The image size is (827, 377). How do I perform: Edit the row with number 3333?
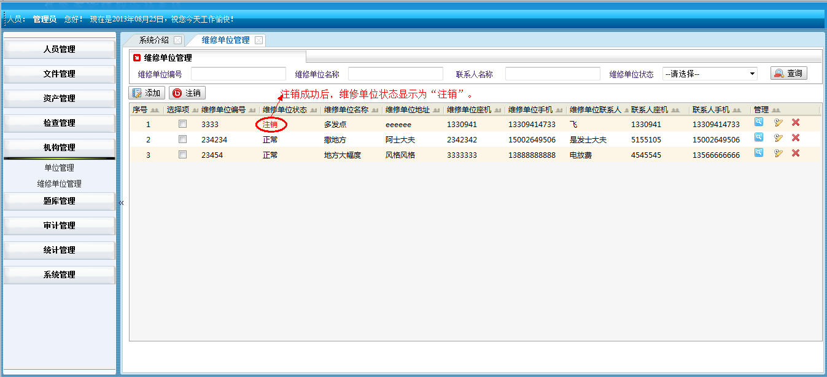click(x=778, y=122)
